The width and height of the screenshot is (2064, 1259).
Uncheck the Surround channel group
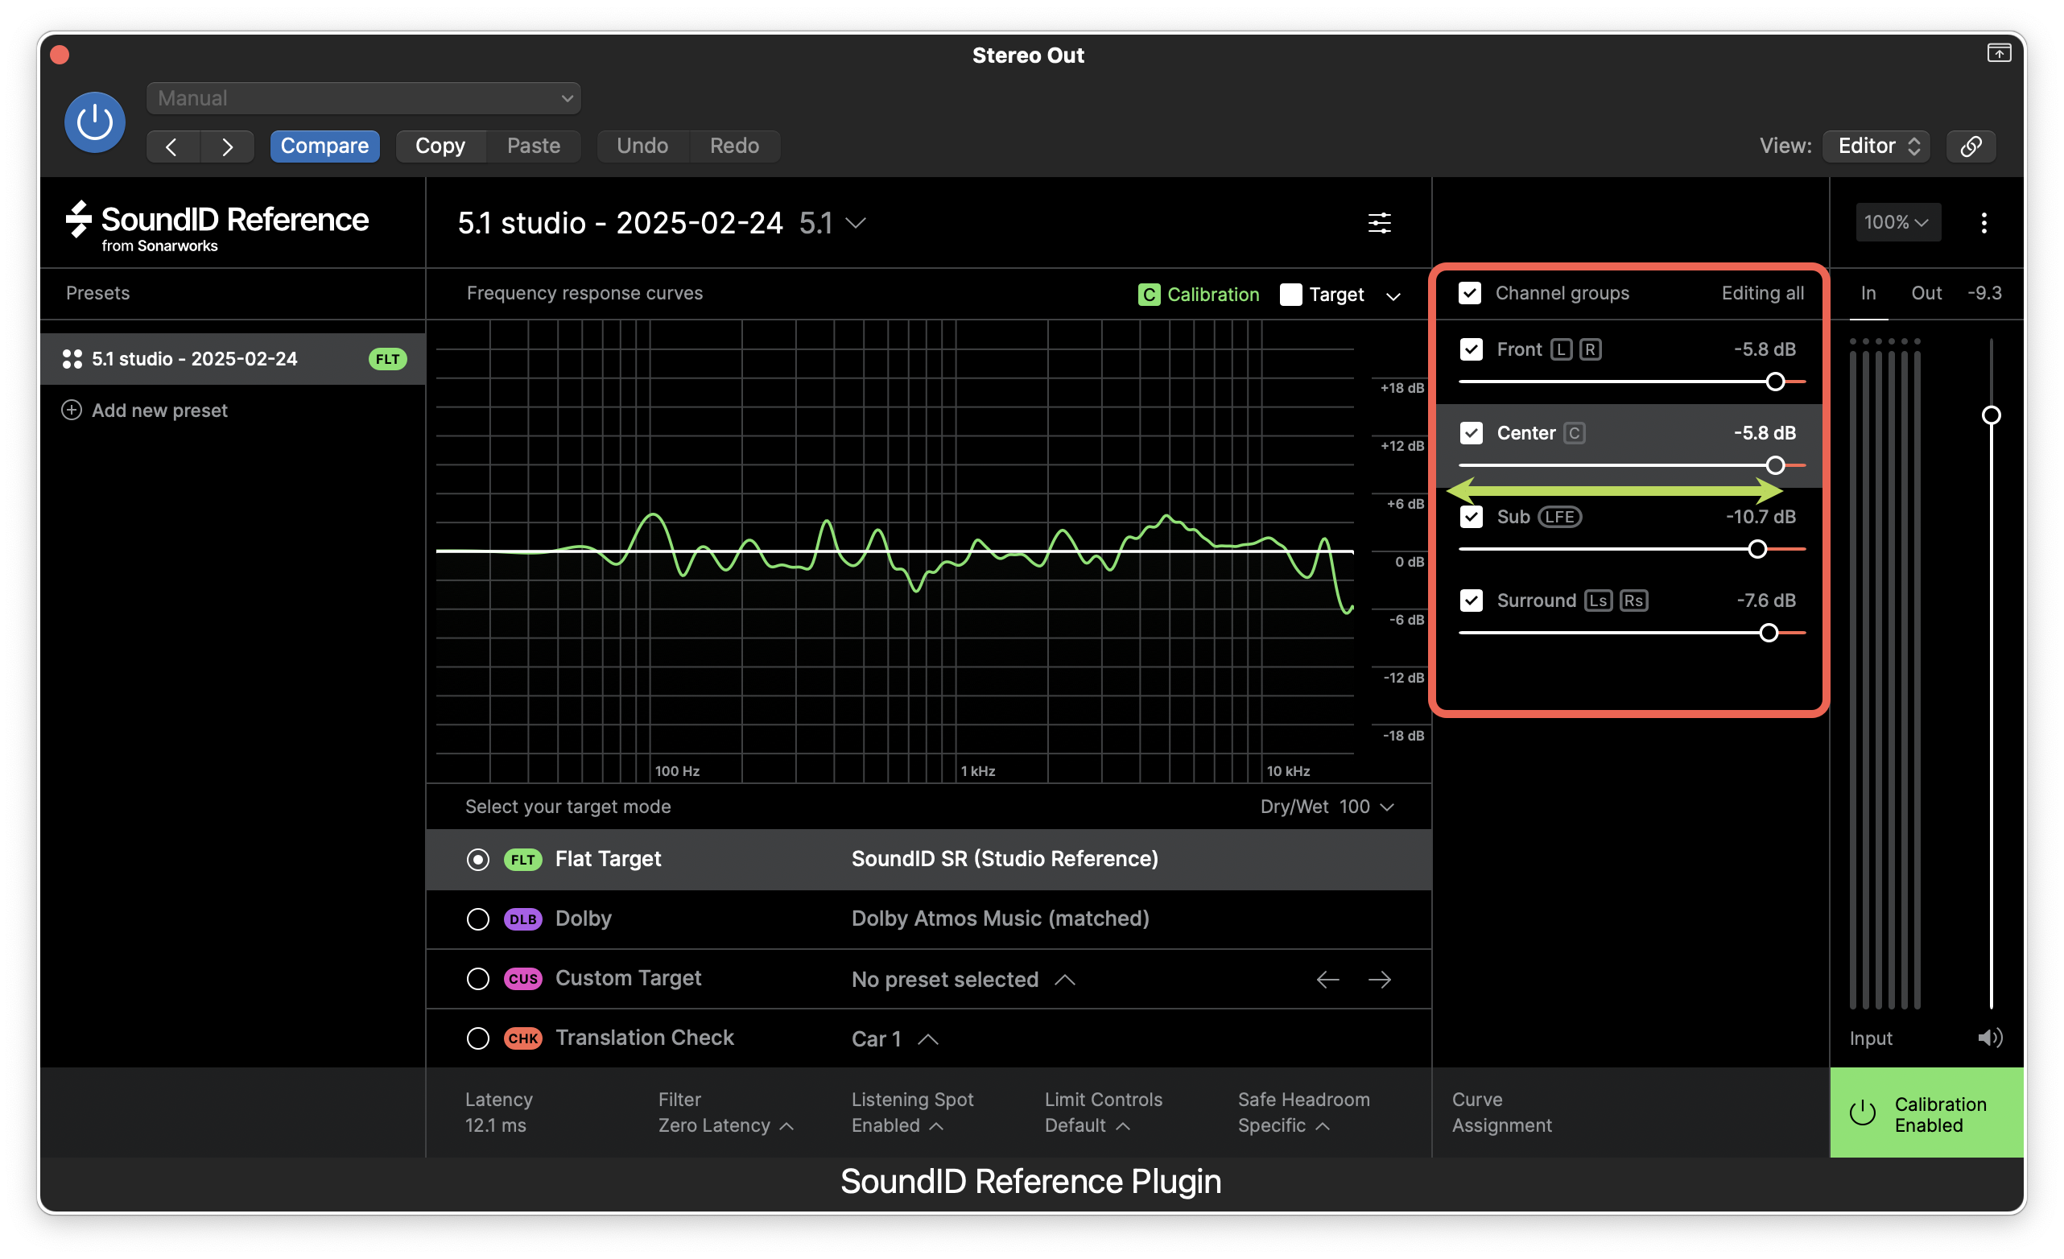1472,600
